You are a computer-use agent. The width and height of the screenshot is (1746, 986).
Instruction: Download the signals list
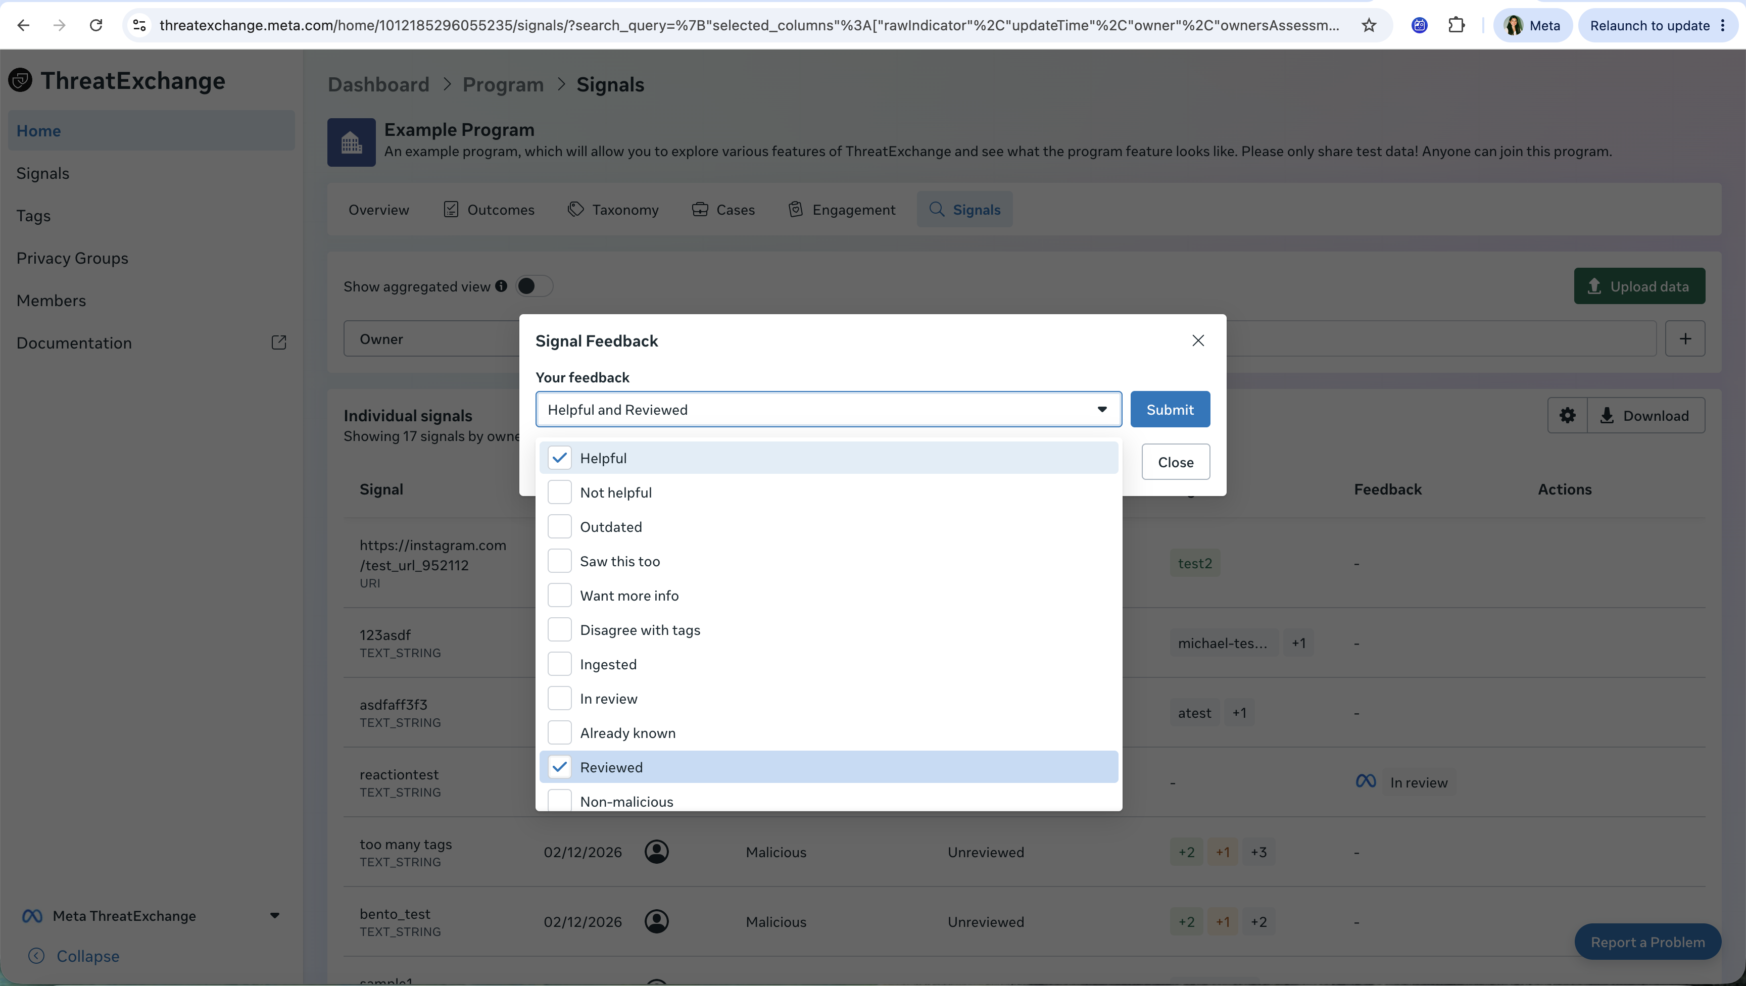click(1645, 415)
